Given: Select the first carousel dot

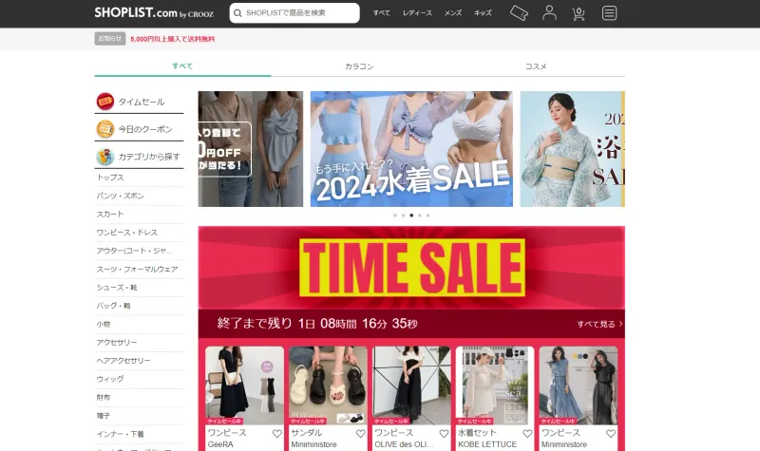Looking at the screenshot, I should click(x=395, y=216).
